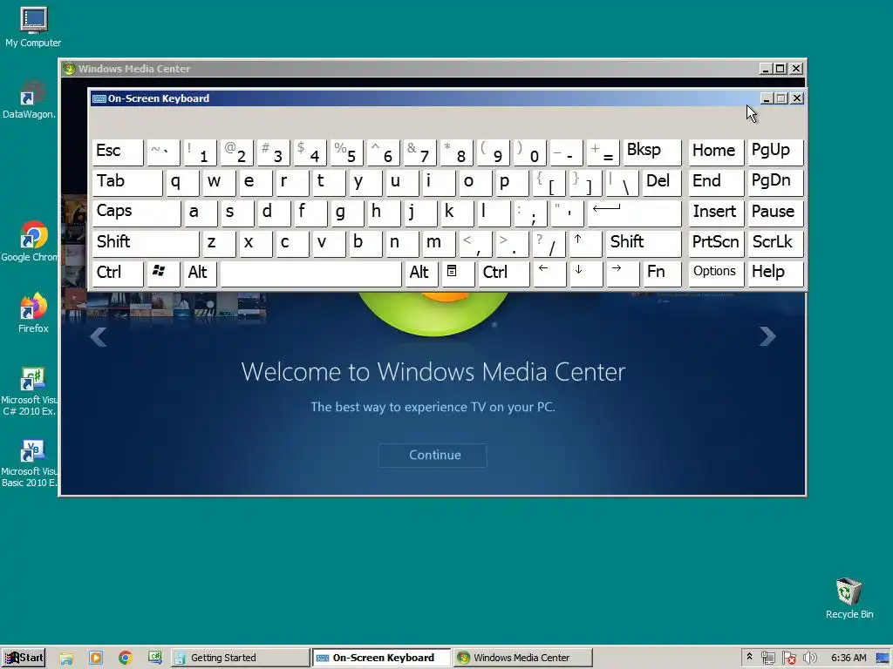Click the Insert key

point(717,213)
